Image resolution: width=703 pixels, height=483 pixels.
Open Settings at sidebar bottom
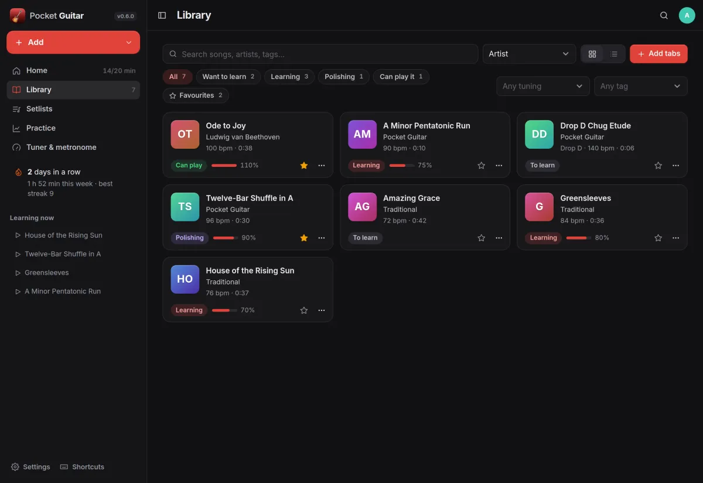[x=30, y=467]
